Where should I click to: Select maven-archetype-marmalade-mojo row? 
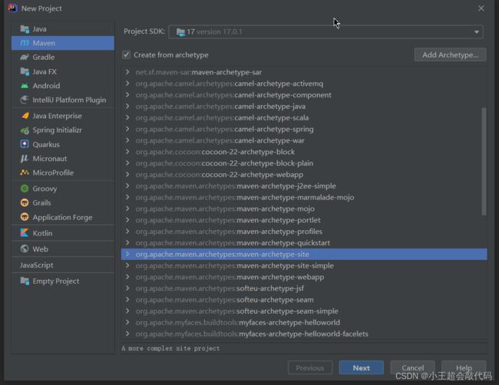point(304,197)
